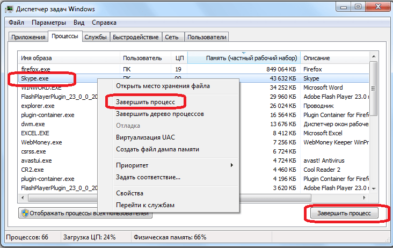Close the Task Manager window
The image size is (393, 248).
[378, 7]
